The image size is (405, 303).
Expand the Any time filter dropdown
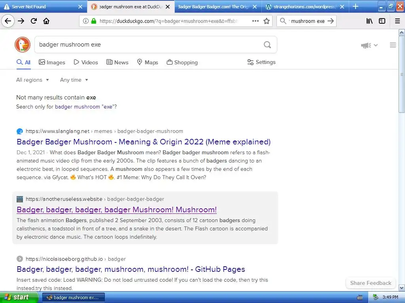click(x=74, y=80)
